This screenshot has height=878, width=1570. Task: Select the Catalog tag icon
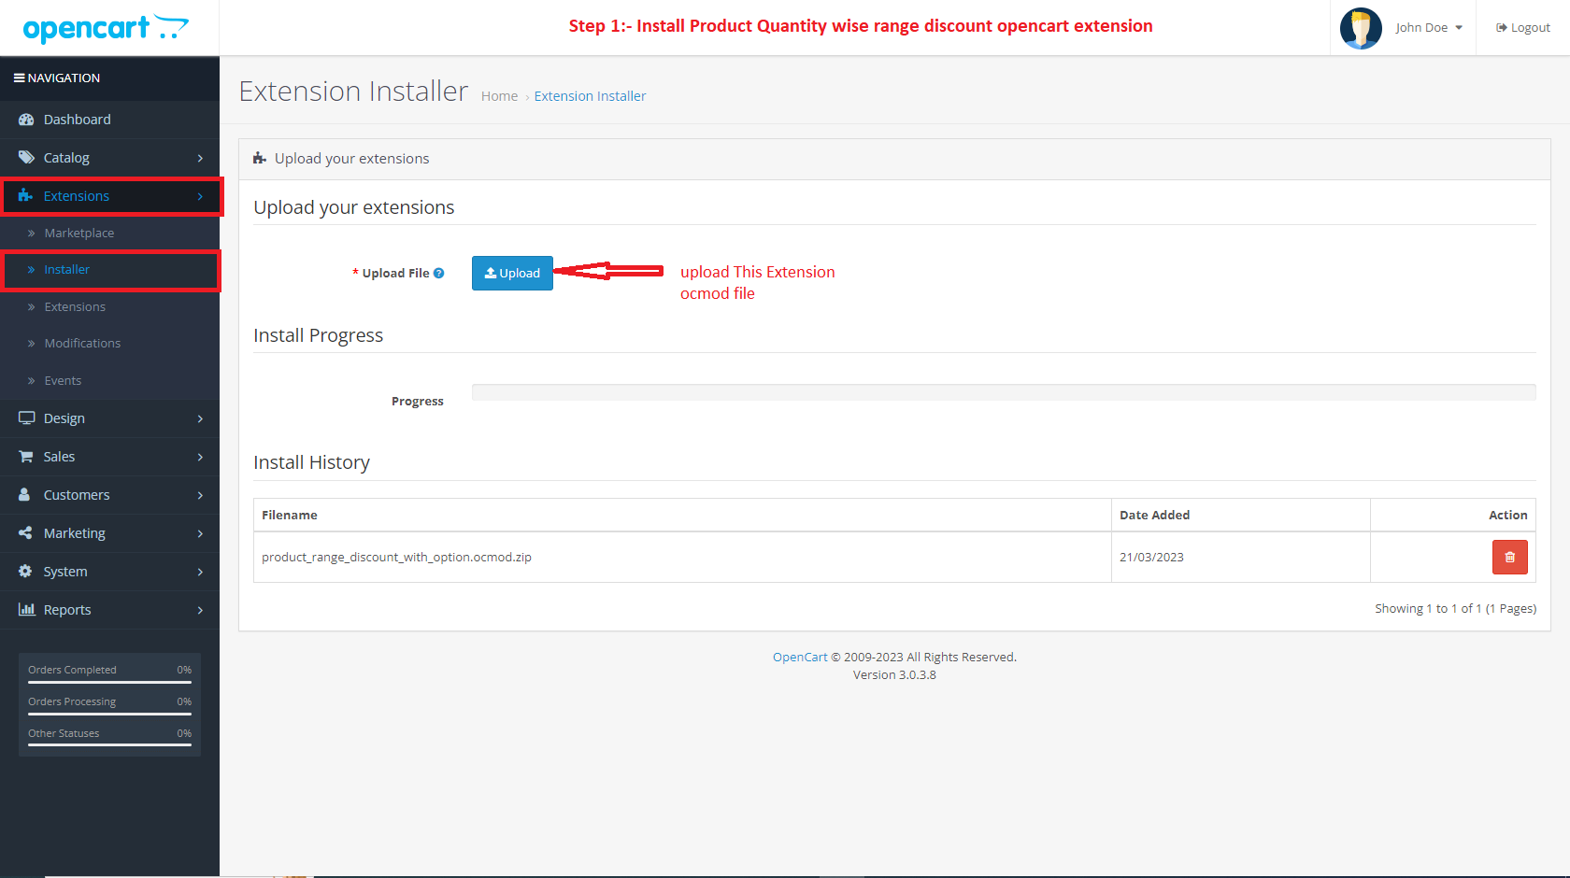click(x=25, y=158)
